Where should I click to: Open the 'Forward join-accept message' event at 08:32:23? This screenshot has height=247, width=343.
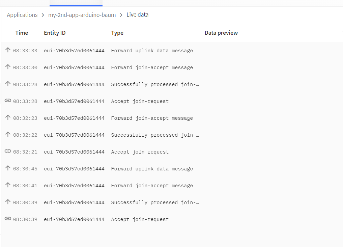pos(152,118)
